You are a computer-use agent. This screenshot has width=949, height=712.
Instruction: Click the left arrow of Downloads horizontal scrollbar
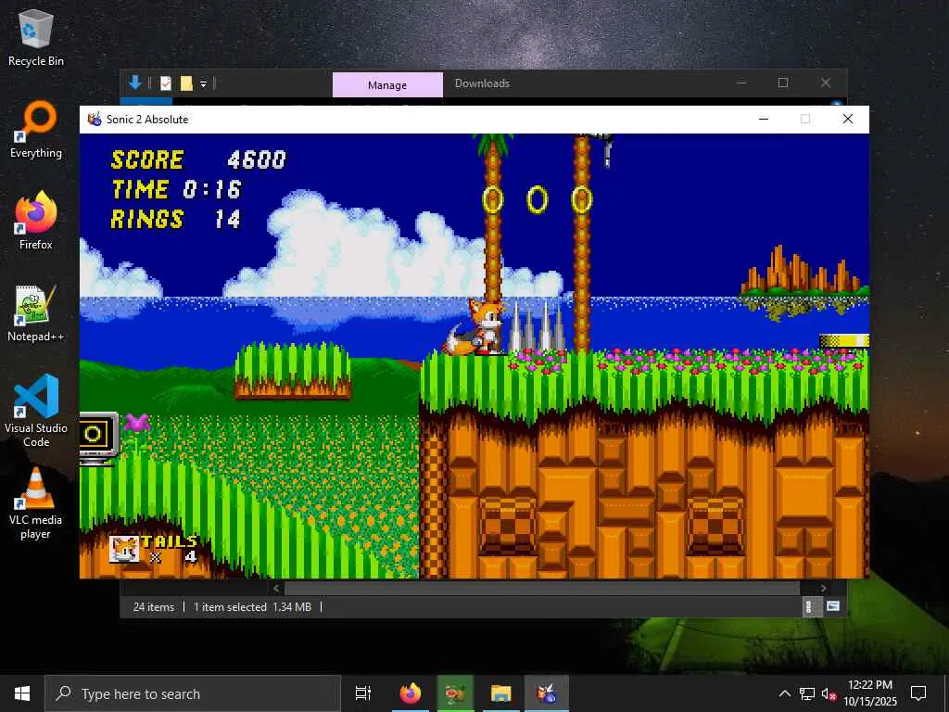coord(276,588)
